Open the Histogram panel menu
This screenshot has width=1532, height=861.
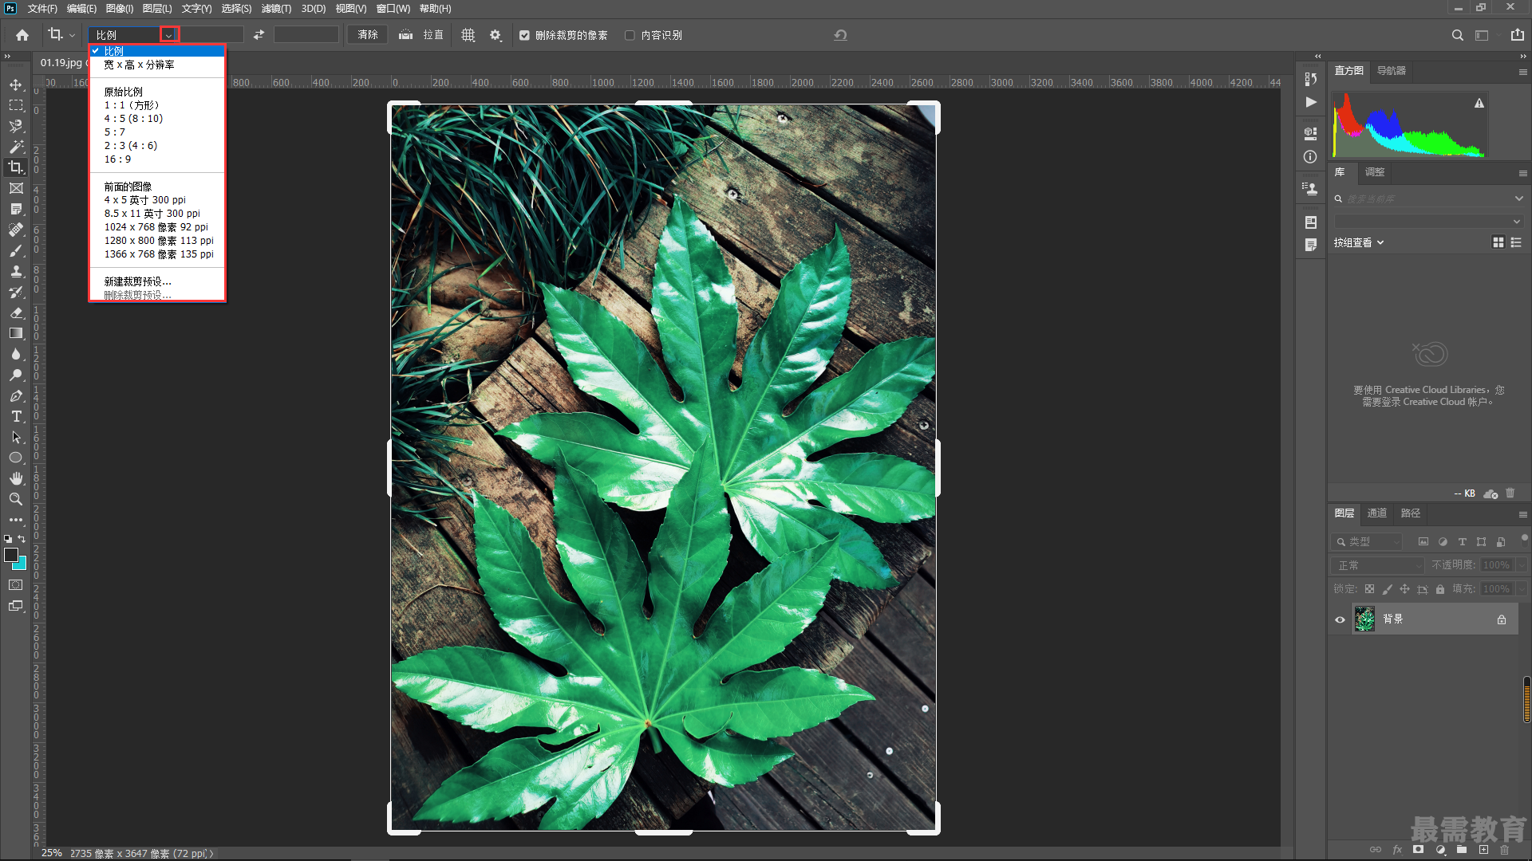[1522, 72]
